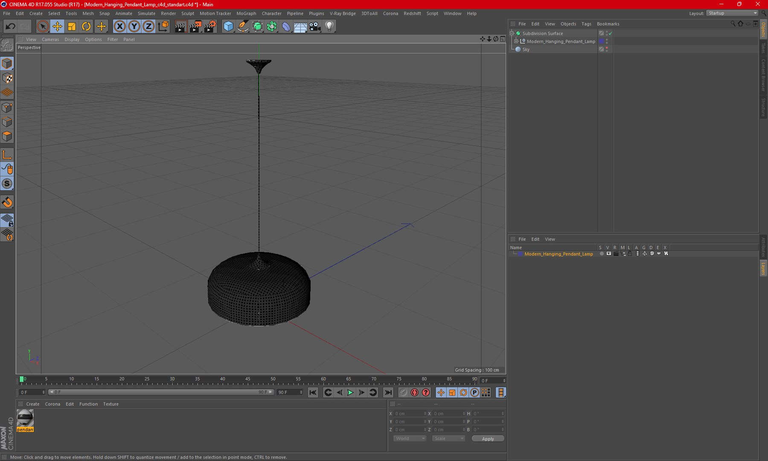The height and width of the screenshot is (461, 768).
Task: Click the Render to Picture Viewer icon
Action: pos(195,26)
